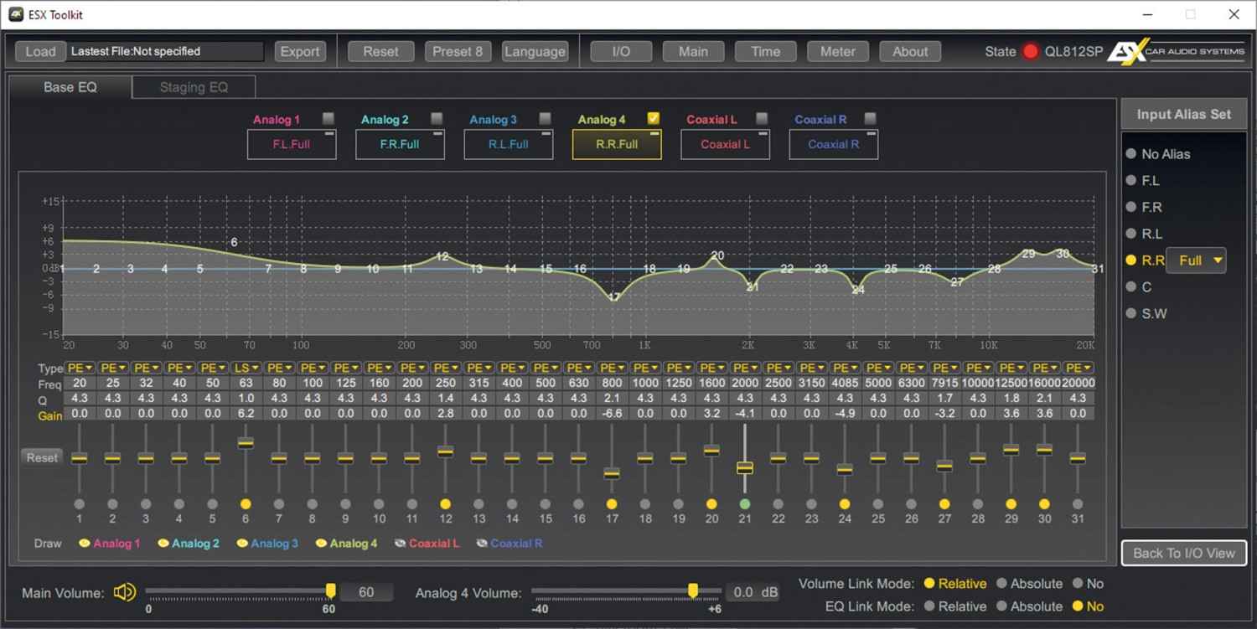
Task: Show the Coaxial L curve in Draw
Action: coord(400,544)
